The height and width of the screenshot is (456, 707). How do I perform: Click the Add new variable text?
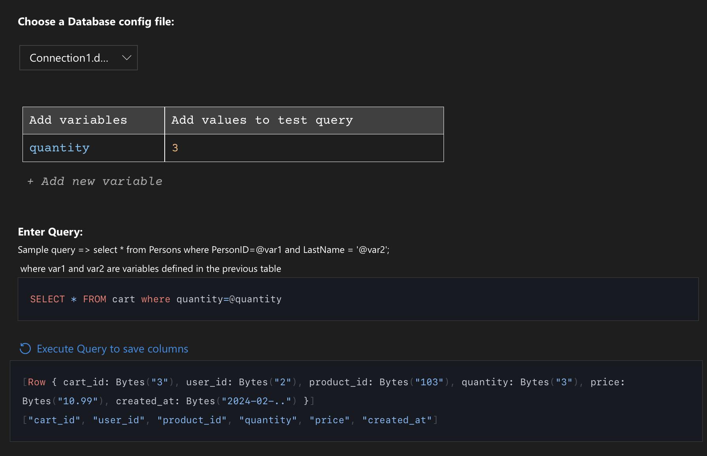[102, 181]
